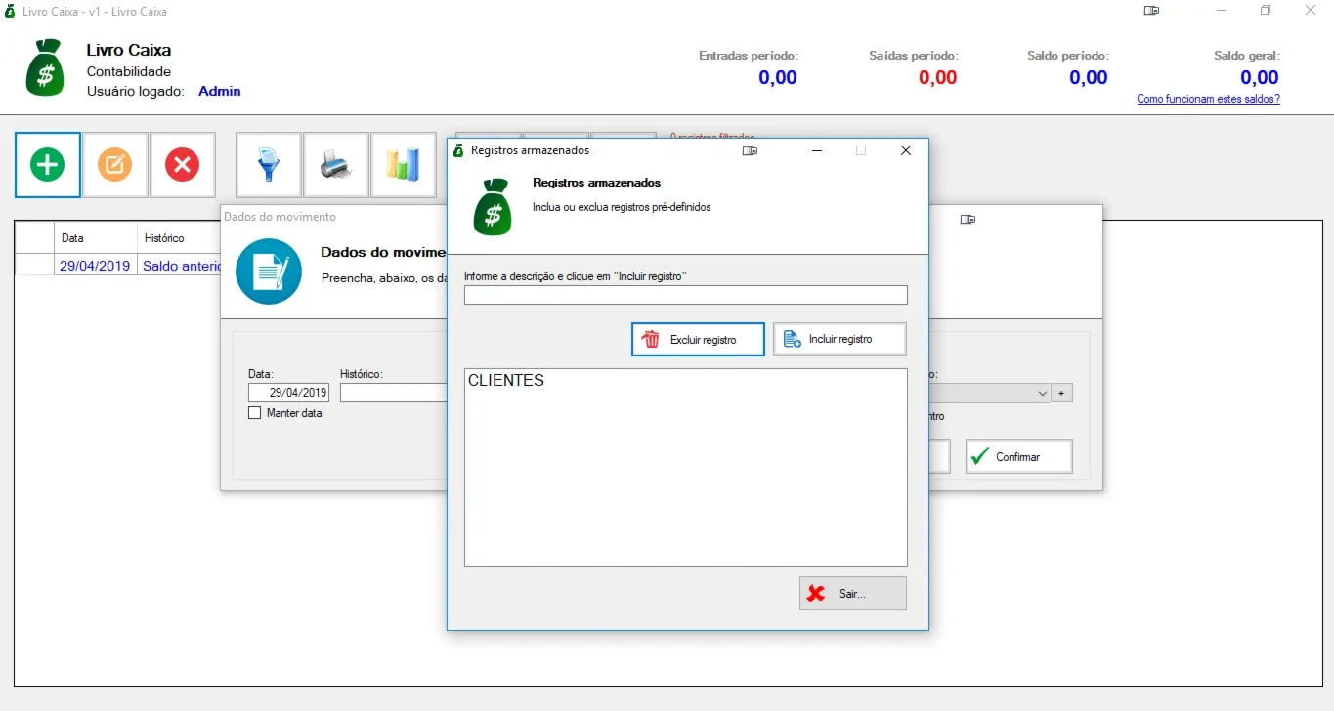
Task: Click the green plus add movement icon
Action: (x=48, y=165)
